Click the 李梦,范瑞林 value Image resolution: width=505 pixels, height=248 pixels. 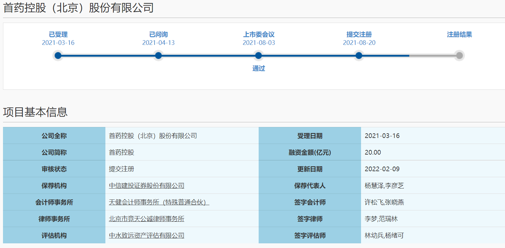pyautogui.click(x=381, y=219)
